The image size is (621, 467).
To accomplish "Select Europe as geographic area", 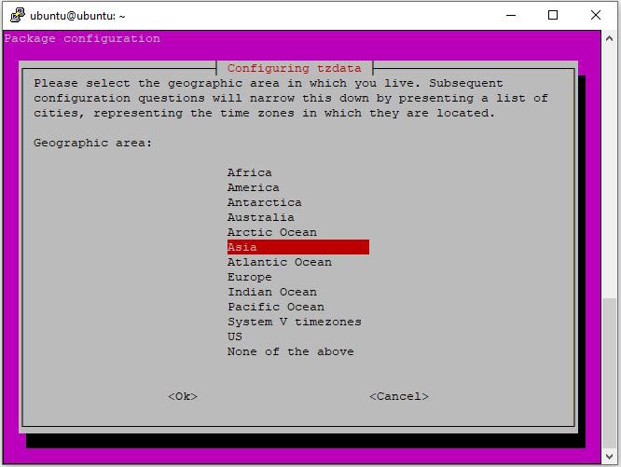I will point(250,277).
